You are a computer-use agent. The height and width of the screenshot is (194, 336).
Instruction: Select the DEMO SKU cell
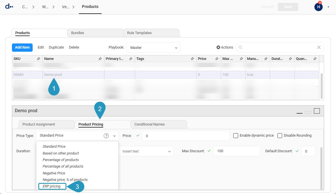click(x=28, y=75)
